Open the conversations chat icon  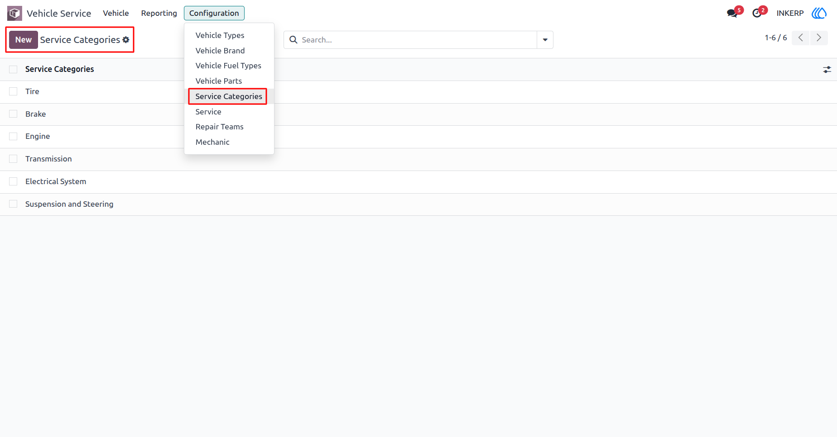point(732,13)
